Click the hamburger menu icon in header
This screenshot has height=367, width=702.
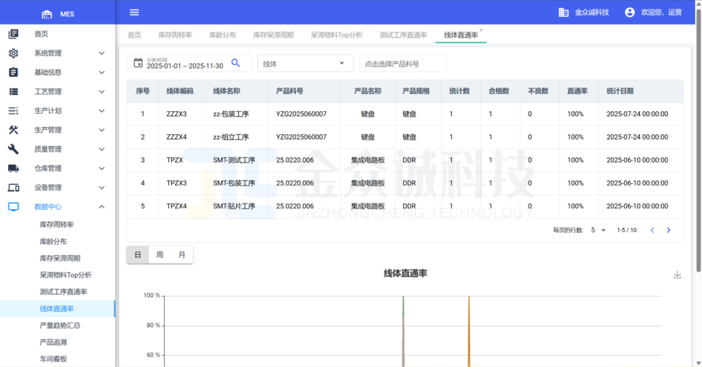[x=134, y=13]
